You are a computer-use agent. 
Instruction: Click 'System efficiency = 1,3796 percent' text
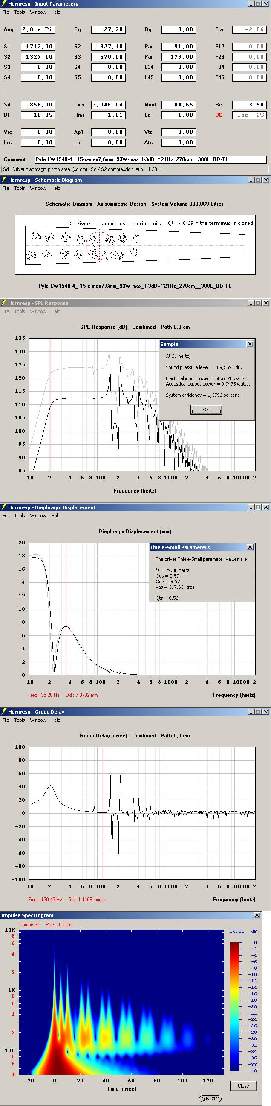click(x=203, y=395)
